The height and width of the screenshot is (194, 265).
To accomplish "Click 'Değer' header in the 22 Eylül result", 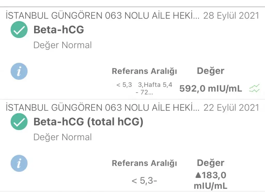I will pos(211,163).
